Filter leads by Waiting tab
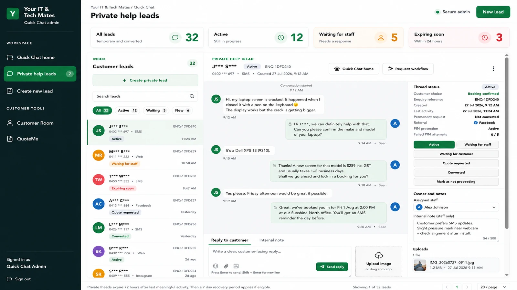 point(156,111)
